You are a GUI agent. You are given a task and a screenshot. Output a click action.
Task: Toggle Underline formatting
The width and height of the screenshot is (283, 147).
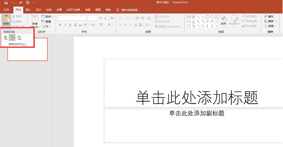(x=70, y=25)
